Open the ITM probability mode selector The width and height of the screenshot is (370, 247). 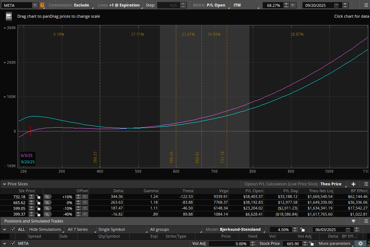[245, 5]
